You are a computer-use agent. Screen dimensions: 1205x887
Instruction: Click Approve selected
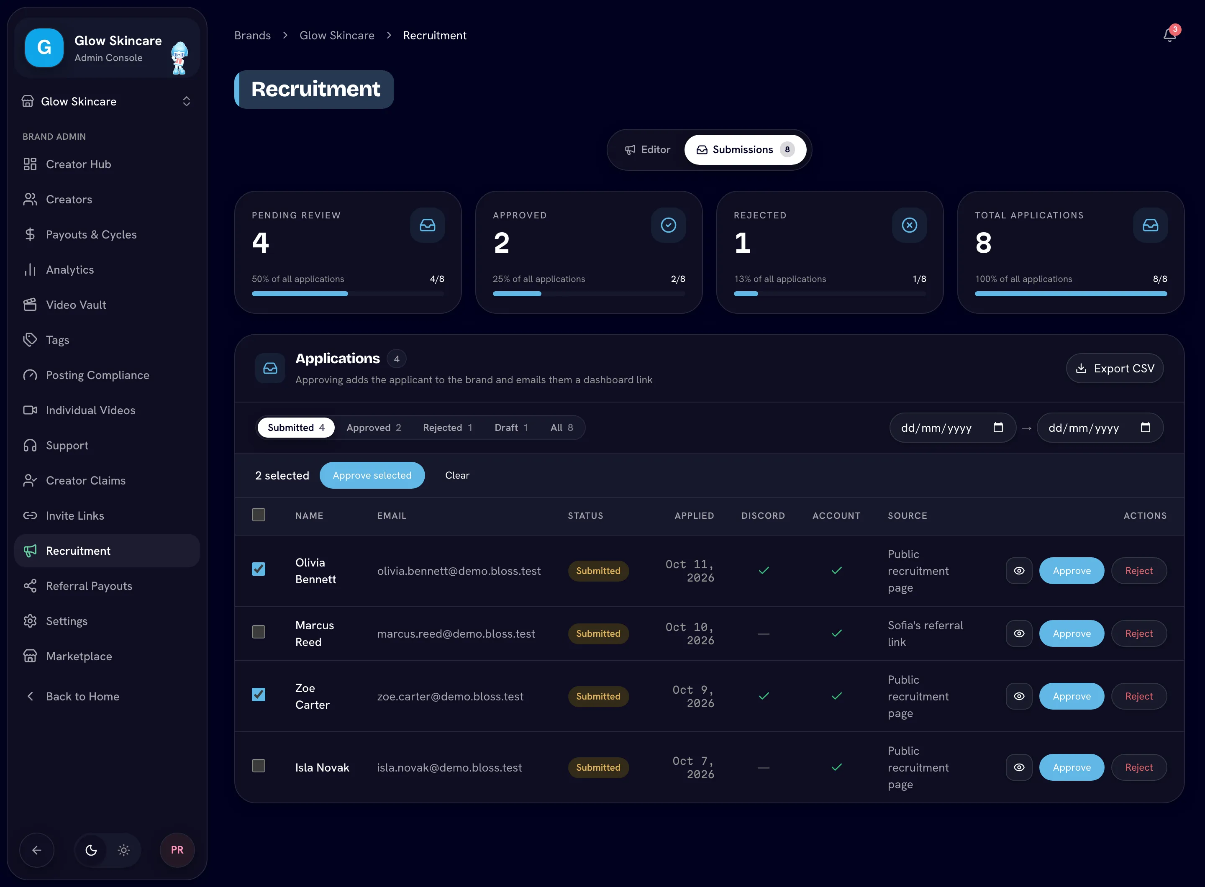tap(372, 475)
